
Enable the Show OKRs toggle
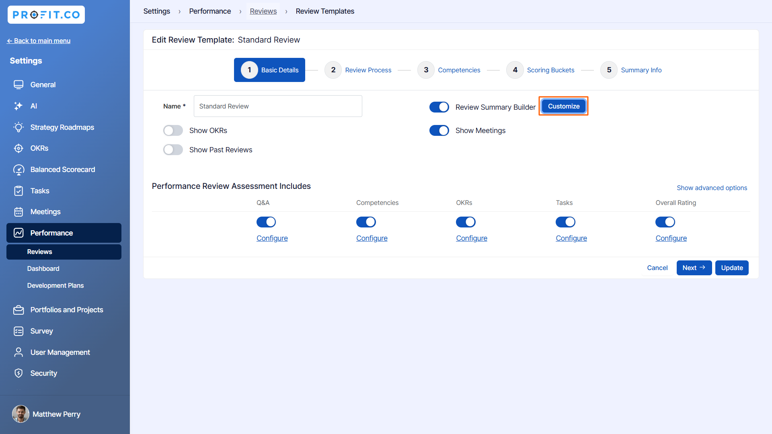173,131
